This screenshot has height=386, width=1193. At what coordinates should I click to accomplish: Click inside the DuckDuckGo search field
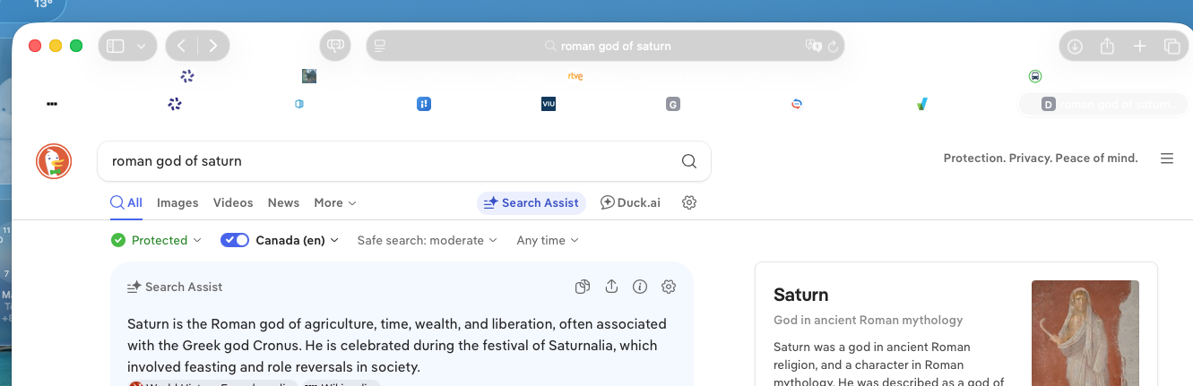pyautogui.click(x=385, y=161)
